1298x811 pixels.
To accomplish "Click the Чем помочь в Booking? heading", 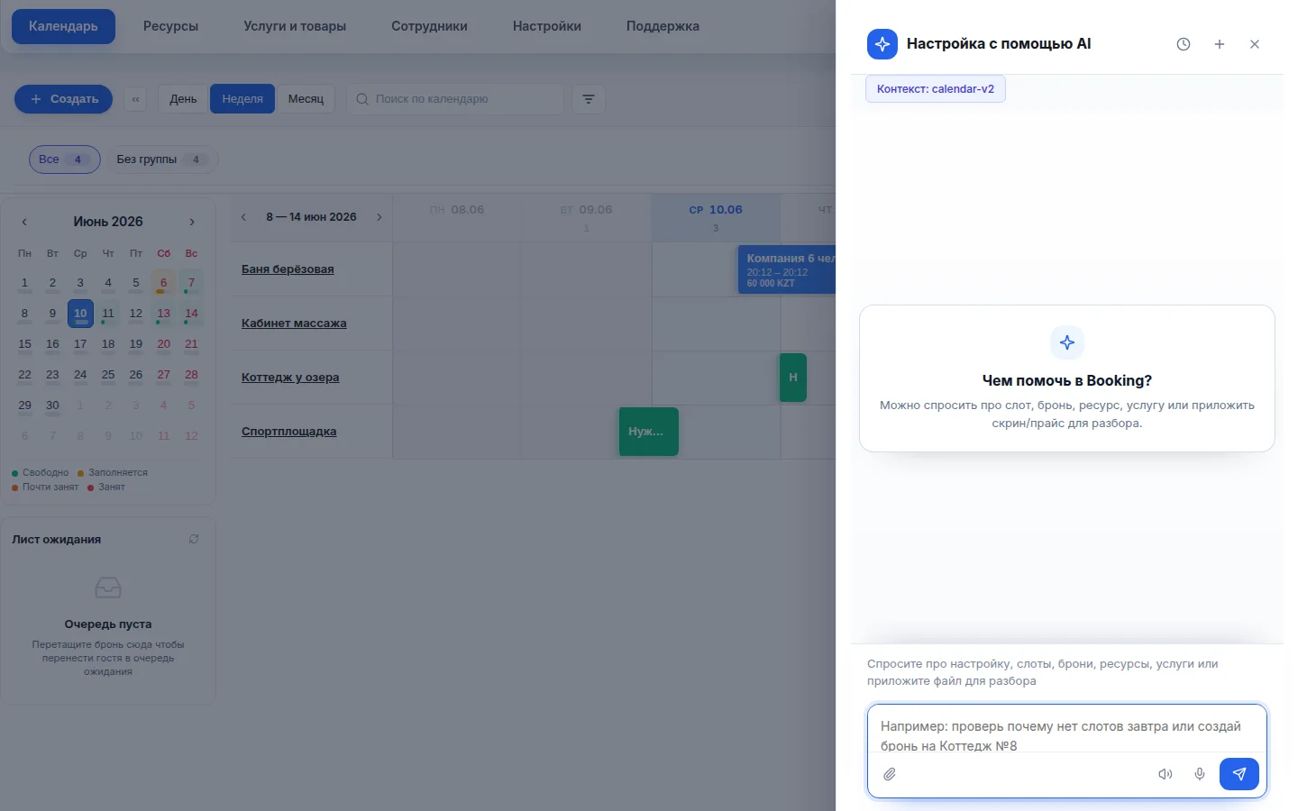I will point(1067,380).
